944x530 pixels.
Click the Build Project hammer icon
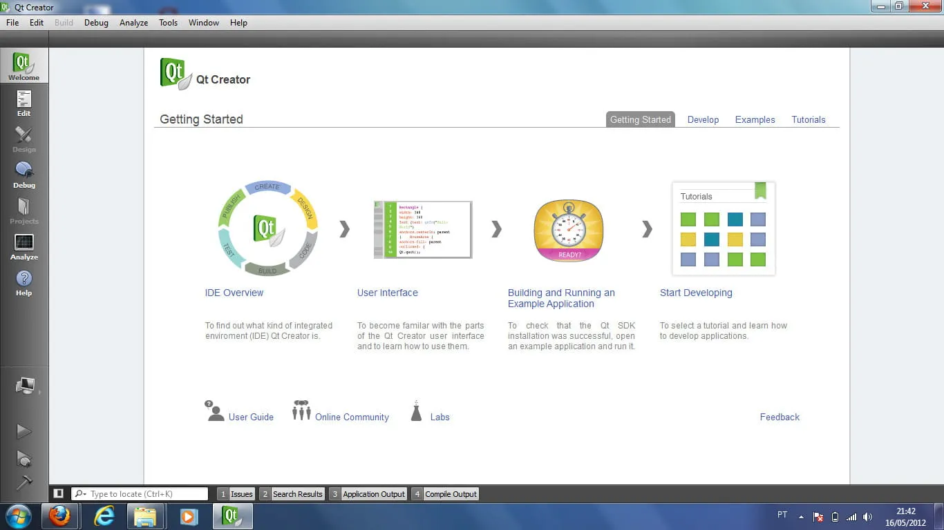click(24, 482)
